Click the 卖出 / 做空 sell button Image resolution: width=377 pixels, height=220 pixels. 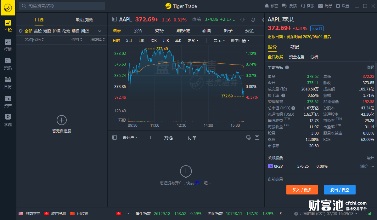(x=340, y=190)
